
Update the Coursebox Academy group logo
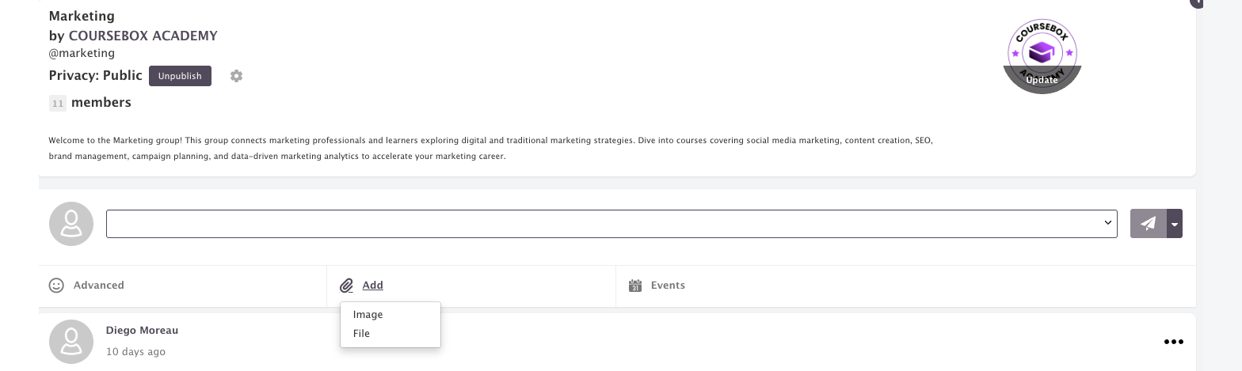1042,80
